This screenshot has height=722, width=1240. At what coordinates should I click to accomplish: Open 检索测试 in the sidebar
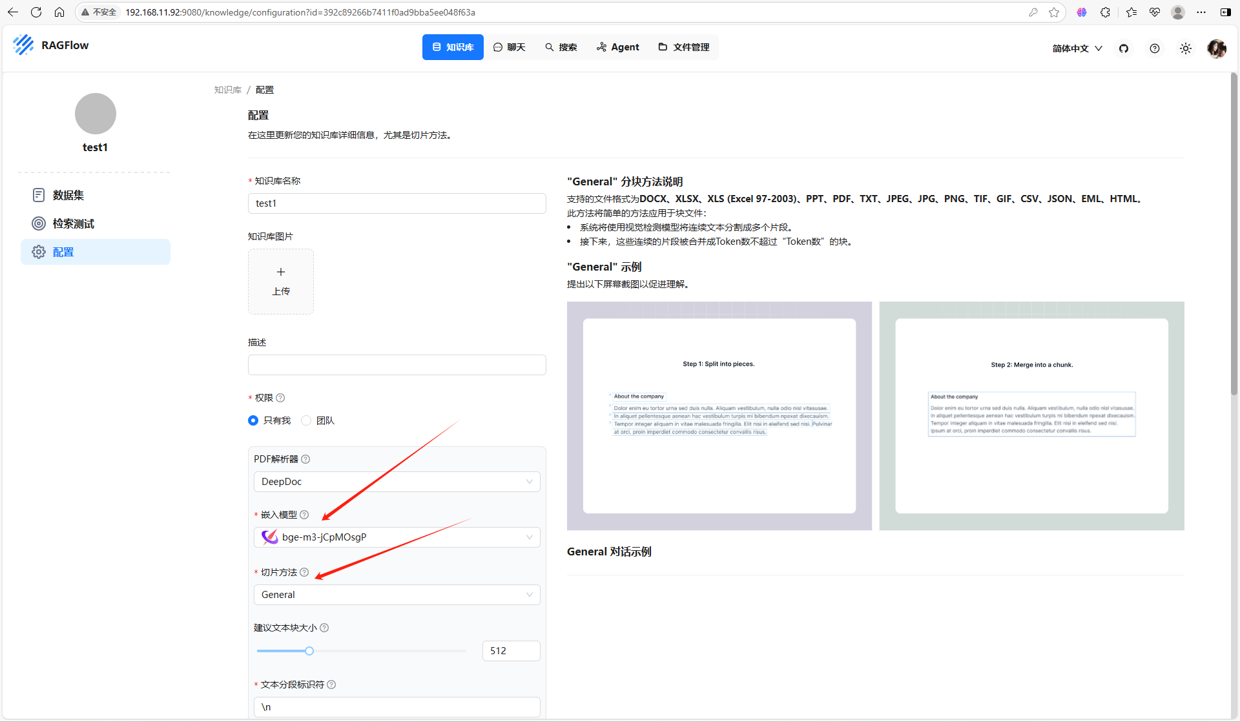tap(96, 223)
